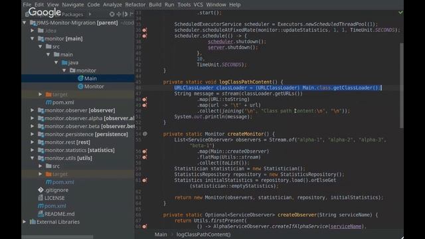This screenshot has height=239, width=425.
Task: Click Maven icon of monitor module pom.xml
Action: 48,102
